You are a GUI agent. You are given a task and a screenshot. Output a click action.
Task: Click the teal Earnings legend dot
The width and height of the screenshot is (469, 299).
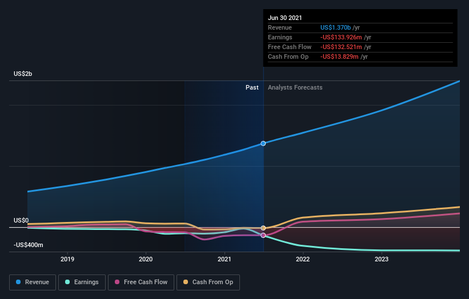coord(67,282)
